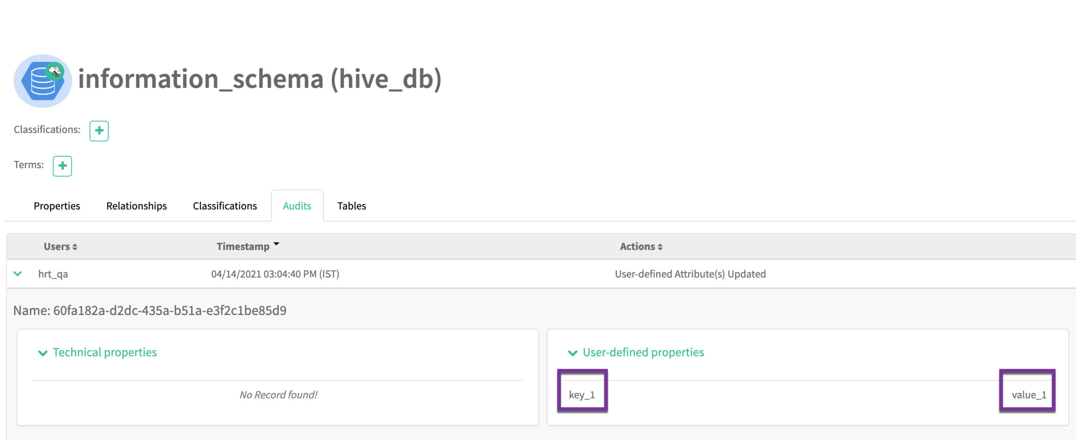
Task: Add a term with the plus button
Action: tap(62, 166)
